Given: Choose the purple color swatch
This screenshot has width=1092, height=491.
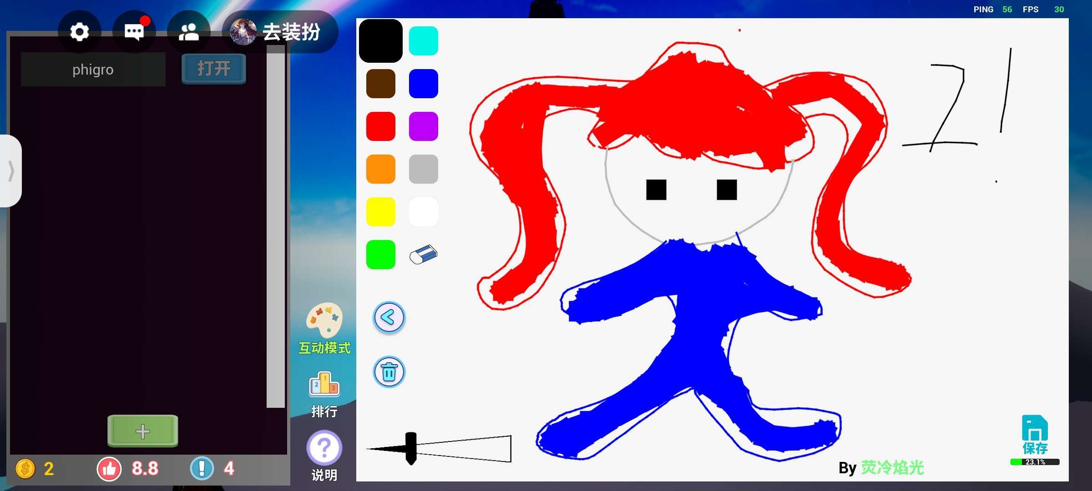Looking at the screenshot, I should pos(423,126).
